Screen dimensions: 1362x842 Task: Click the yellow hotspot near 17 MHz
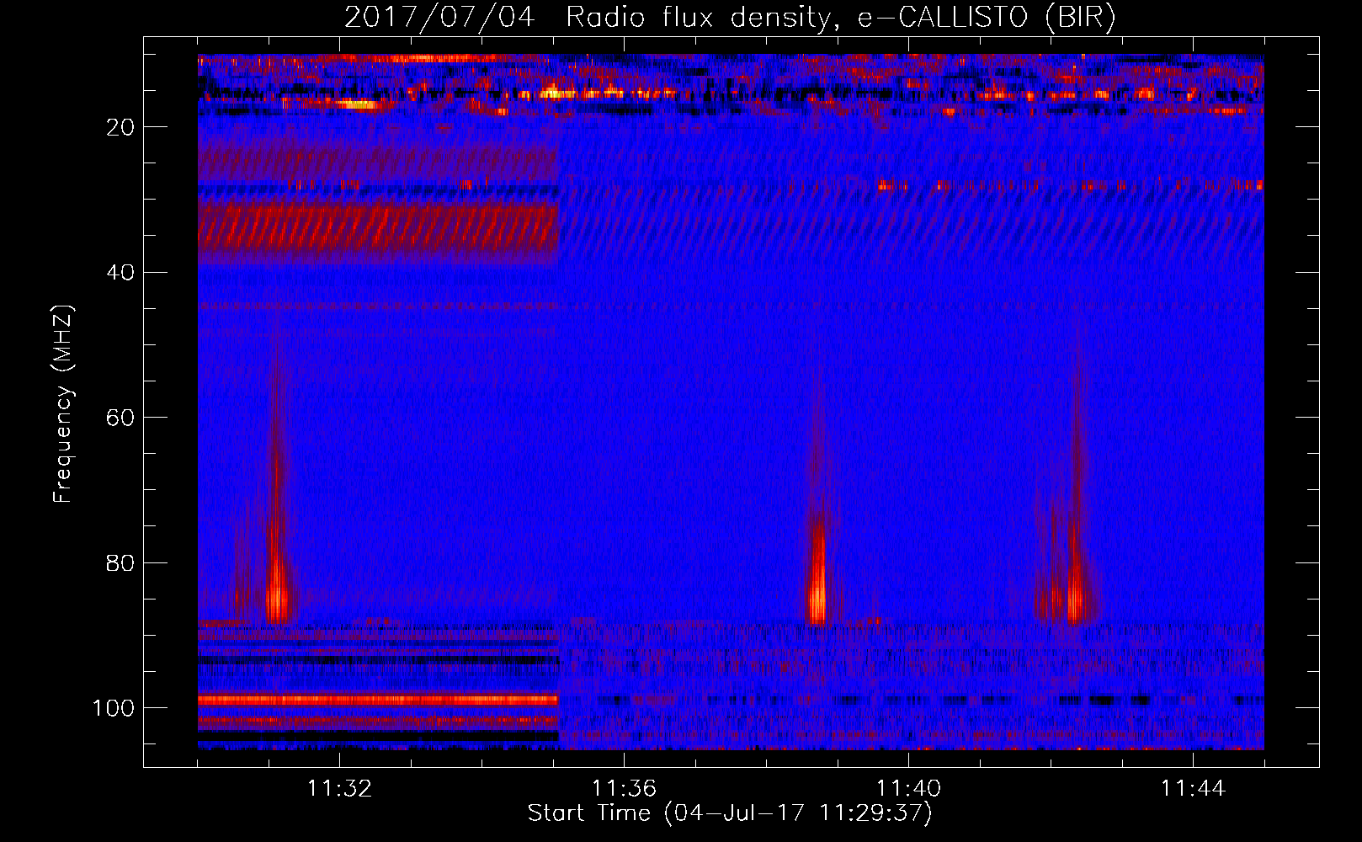358,104
